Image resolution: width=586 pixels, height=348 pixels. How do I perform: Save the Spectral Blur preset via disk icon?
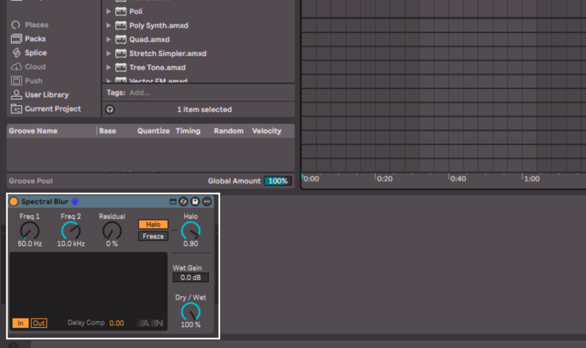[x=195, y=202]
